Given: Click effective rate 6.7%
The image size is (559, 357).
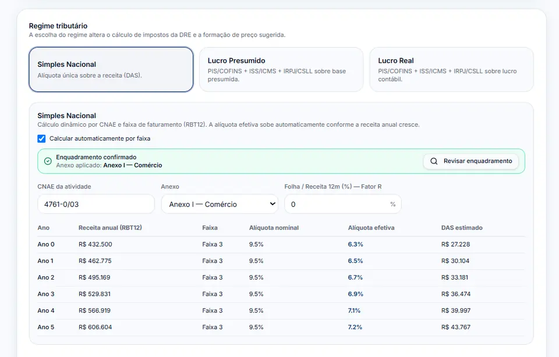Looking at the screenshot, I should [x=355, y=277].
